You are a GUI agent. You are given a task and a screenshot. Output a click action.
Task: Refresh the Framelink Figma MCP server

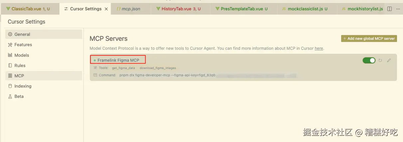[380, 60]
